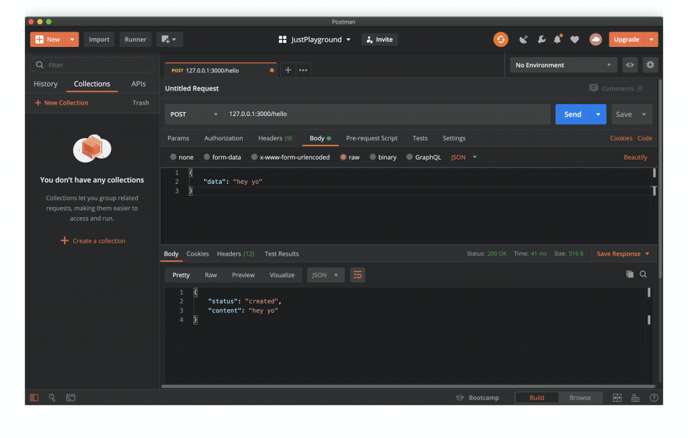Open find and replace in status bar
The width and height of the screenshot is (688, 438).
coord(52,398)
